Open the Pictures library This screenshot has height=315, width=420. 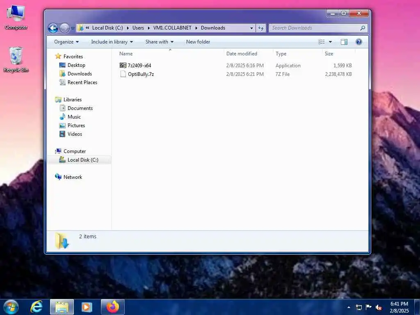(x=76, y=126)
